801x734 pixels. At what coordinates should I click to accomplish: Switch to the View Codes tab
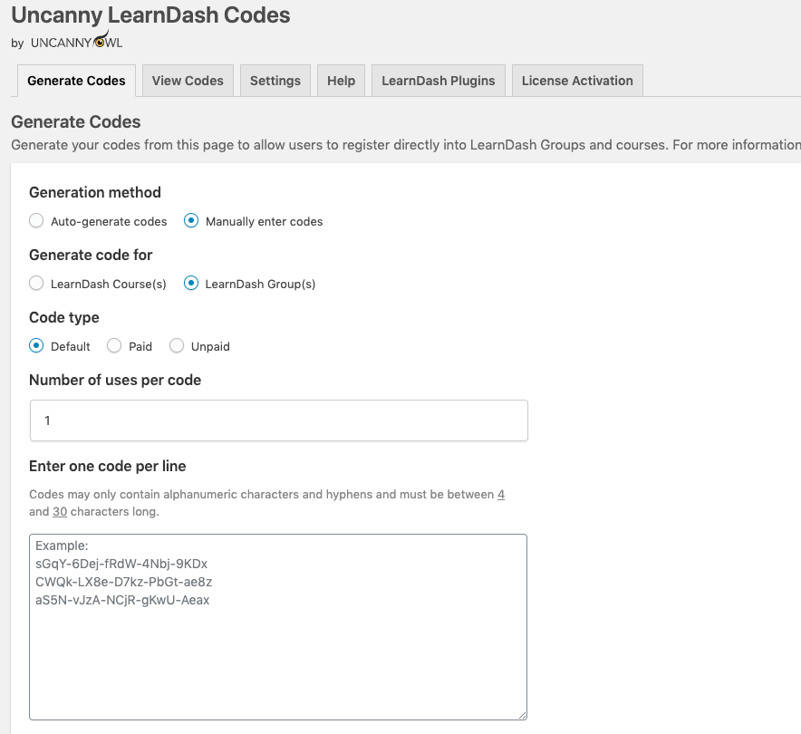tap(188, 81)
